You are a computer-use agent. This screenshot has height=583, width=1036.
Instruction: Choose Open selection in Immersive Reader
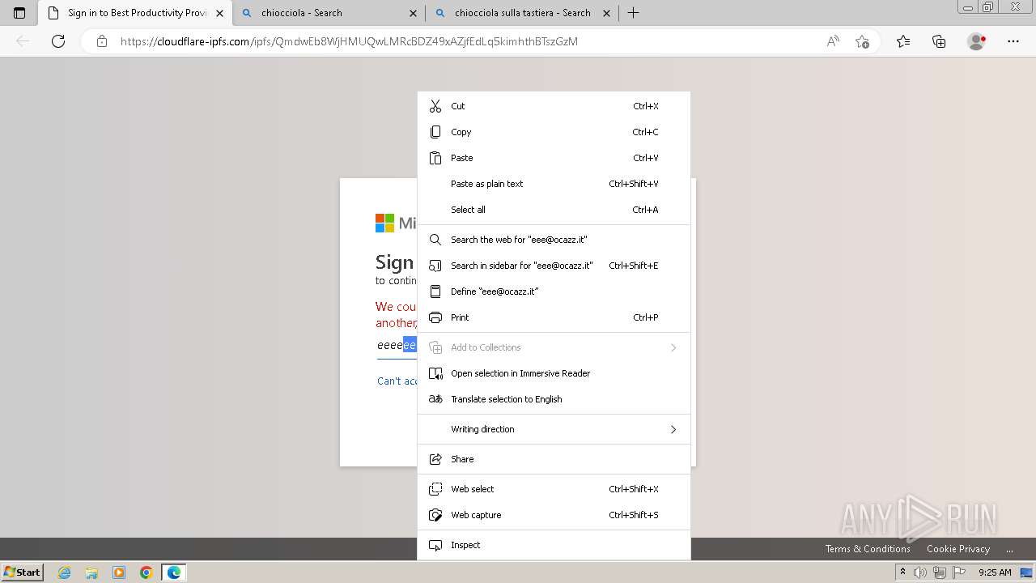[x=554, y=373]
